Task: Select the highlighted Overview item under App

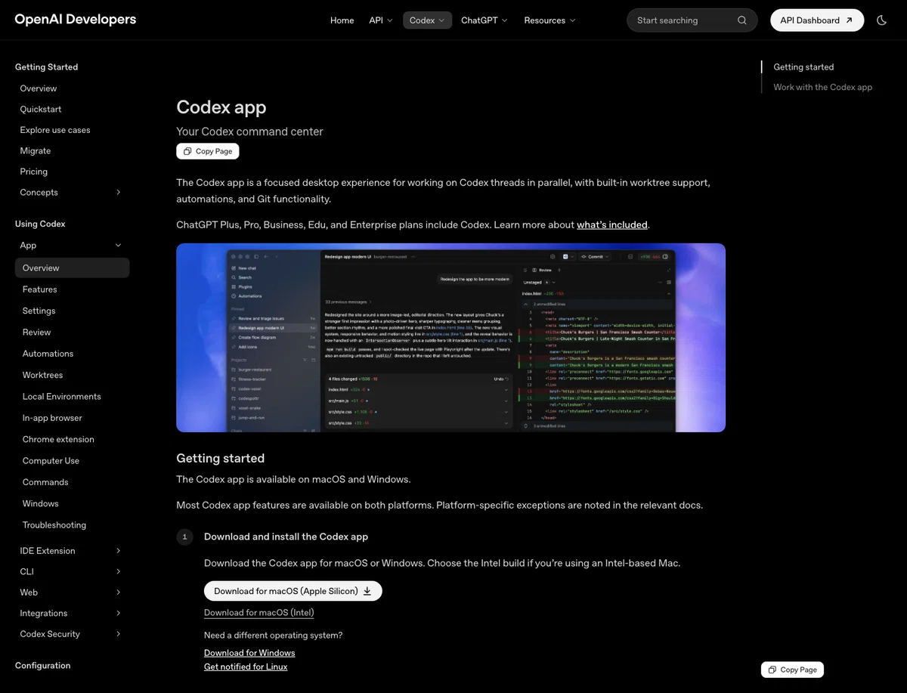Action: [72, 268]
